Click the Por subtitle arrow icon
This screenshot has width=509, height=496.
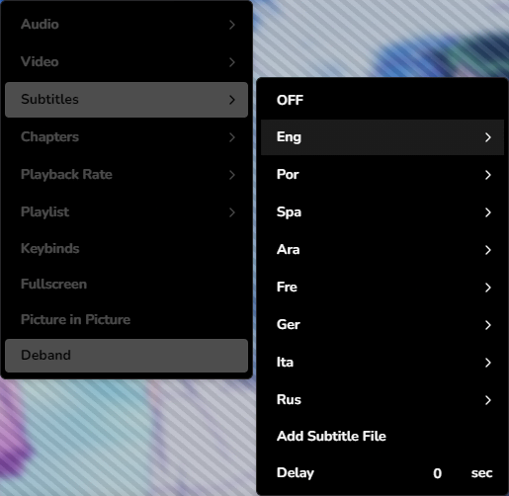pos(488,175)
